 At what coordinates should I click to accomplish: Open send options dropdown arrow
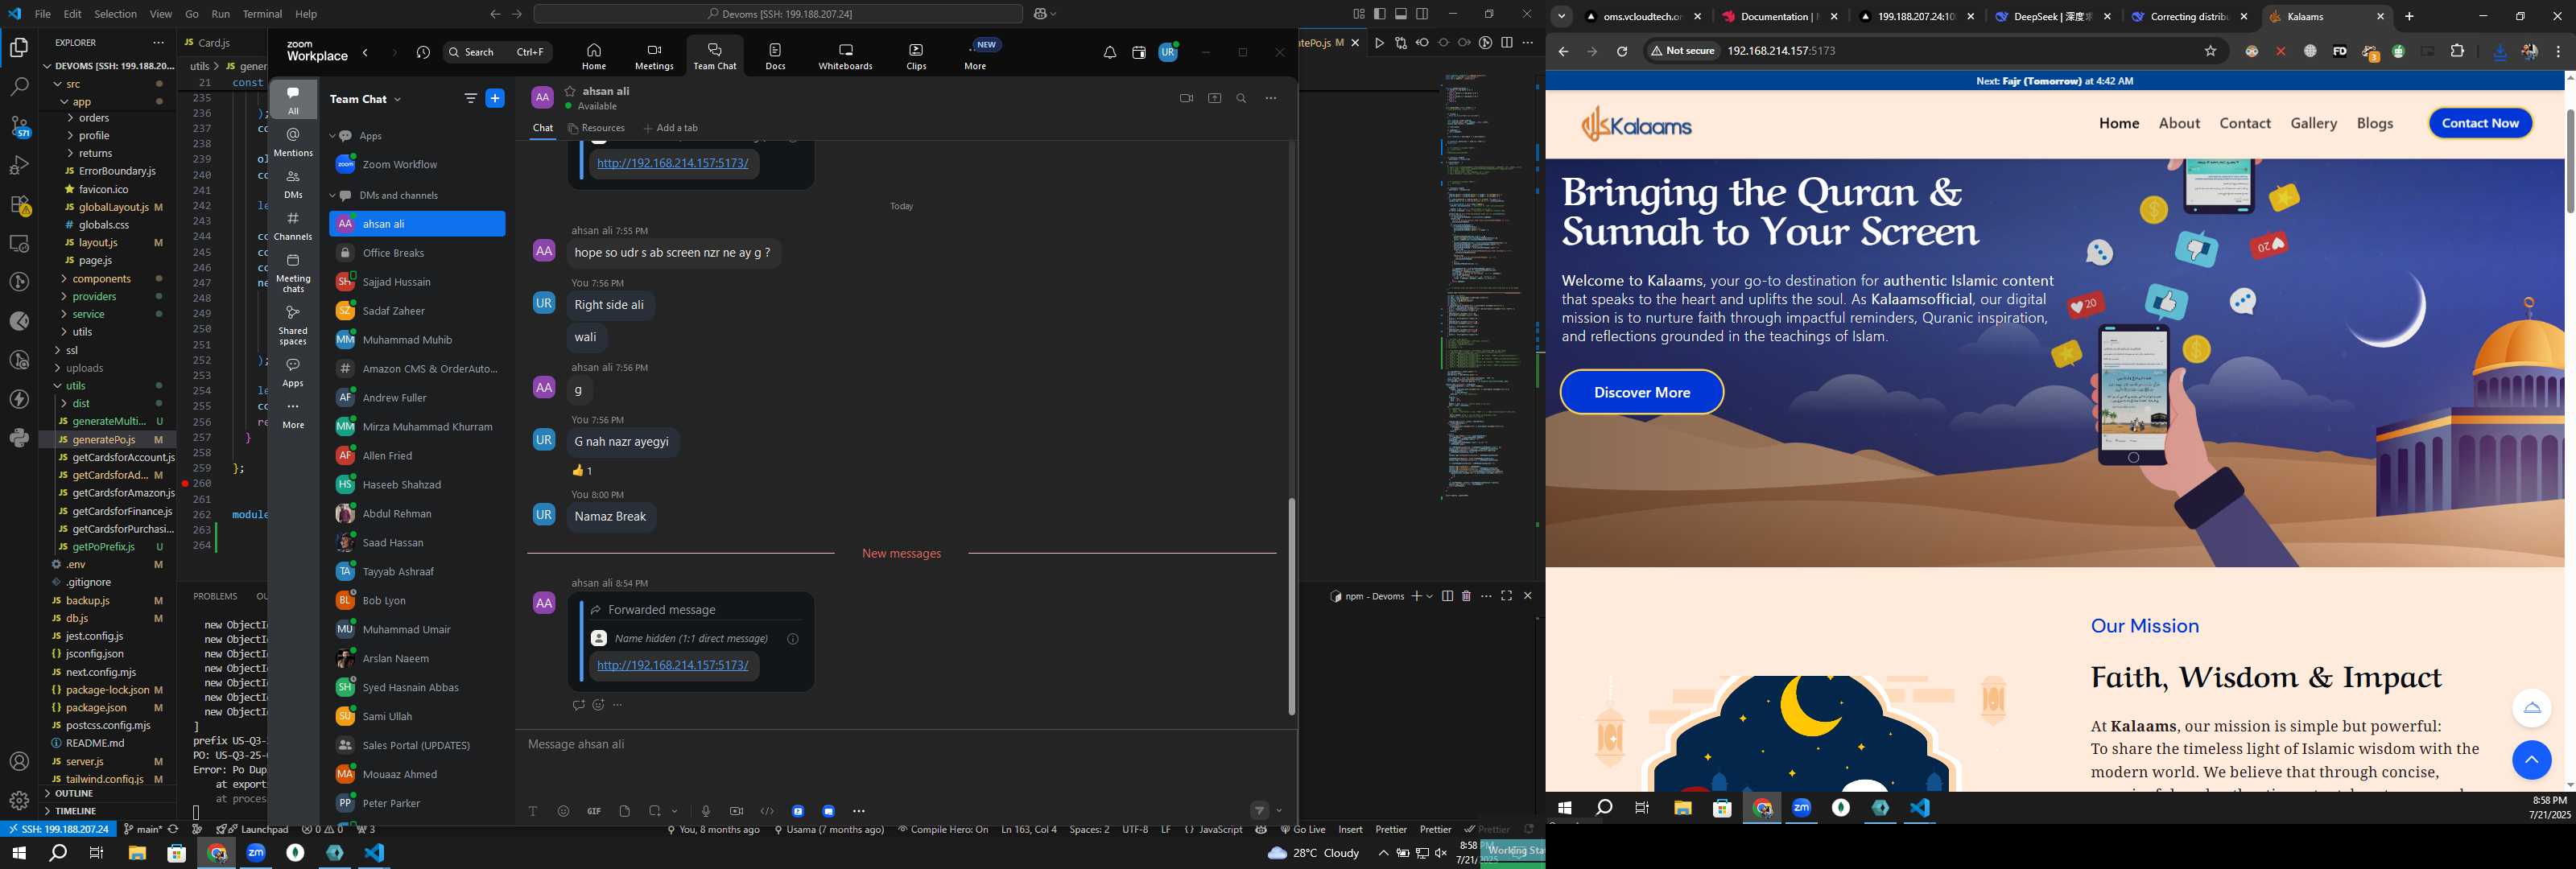click(x=1279, y=811)
